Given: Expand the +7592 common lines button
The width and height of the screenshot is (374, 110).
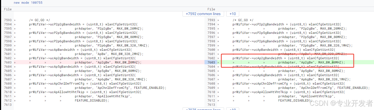Looking at the screenshot, I should click(203, 14).
